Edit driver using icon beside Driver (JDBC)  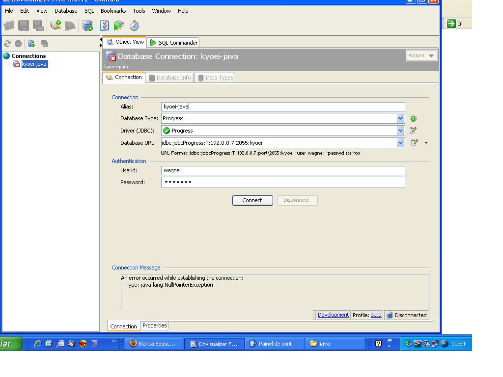click(x=413, y=131)
